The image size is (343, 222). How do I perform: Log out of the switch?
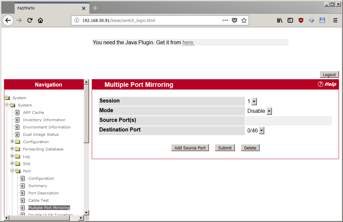tap(329, 75)
